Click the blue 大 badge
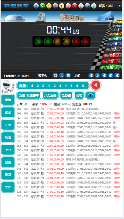This screenshot has width=124, height=219. tap(62, 76)
